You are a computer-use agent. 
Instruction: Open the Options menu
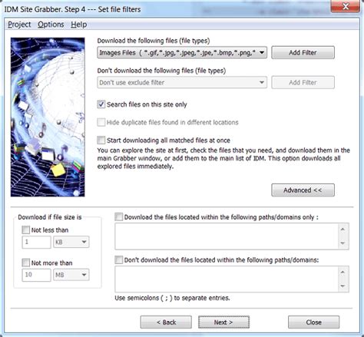[51, 25]
